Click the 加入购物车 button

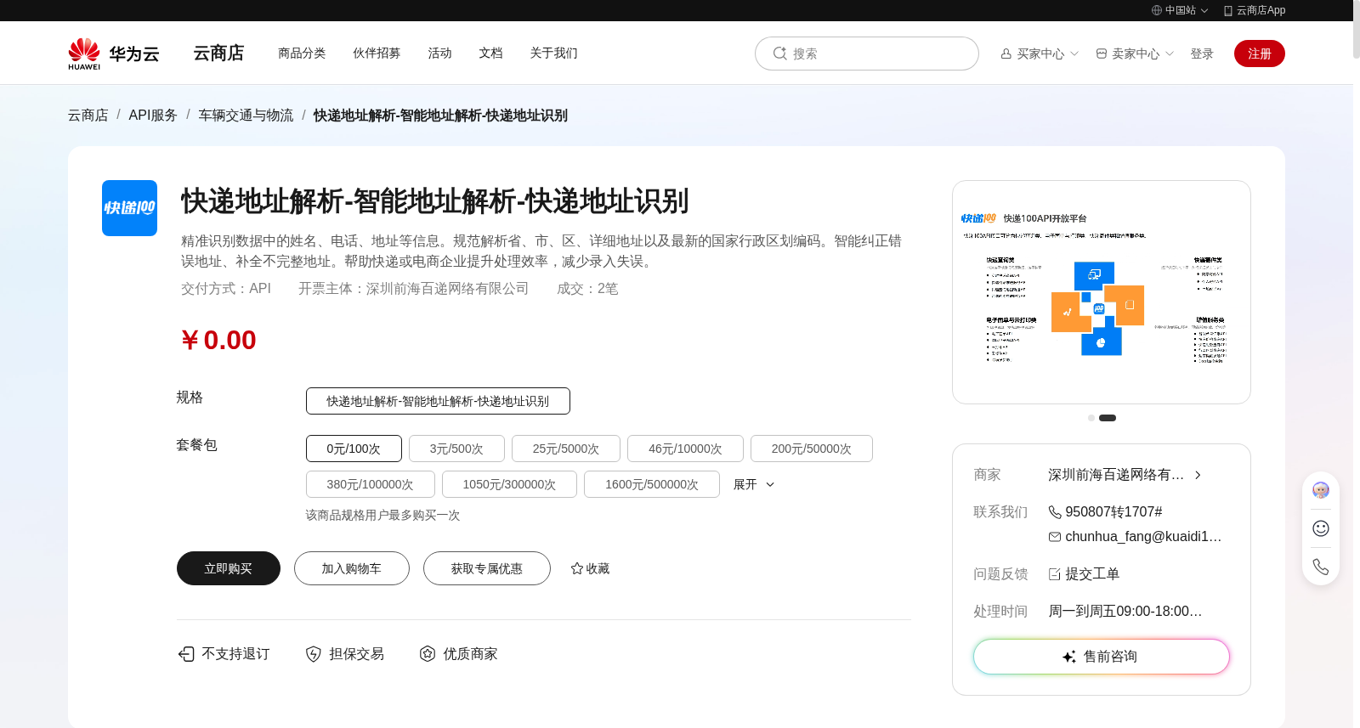tap(352, 568)
